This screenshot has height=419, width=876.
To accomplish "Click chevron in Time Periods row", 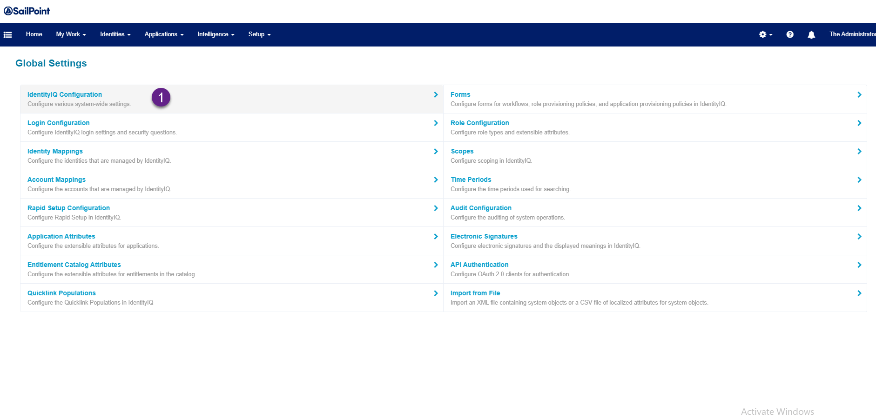I will 859,180.
